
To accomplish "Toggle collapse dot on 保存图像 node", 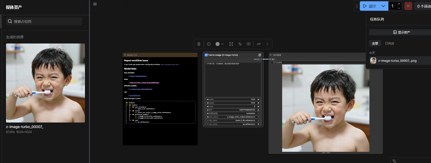I will coord(271,55).
